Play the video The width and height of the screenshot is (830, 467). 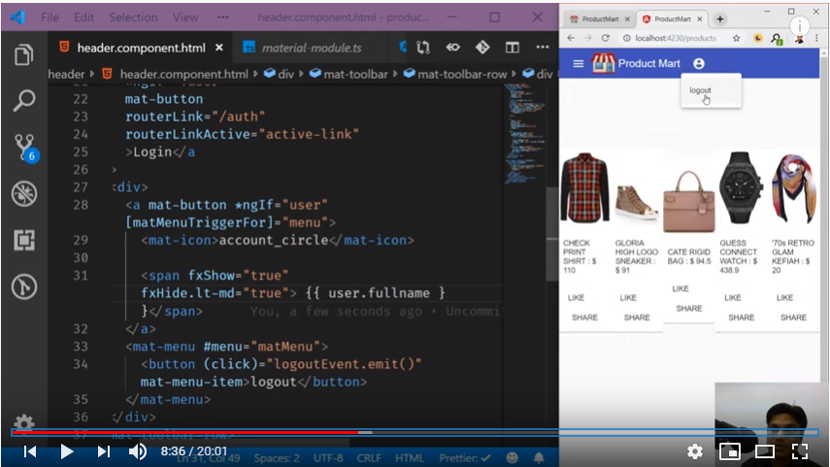point(66,451)
